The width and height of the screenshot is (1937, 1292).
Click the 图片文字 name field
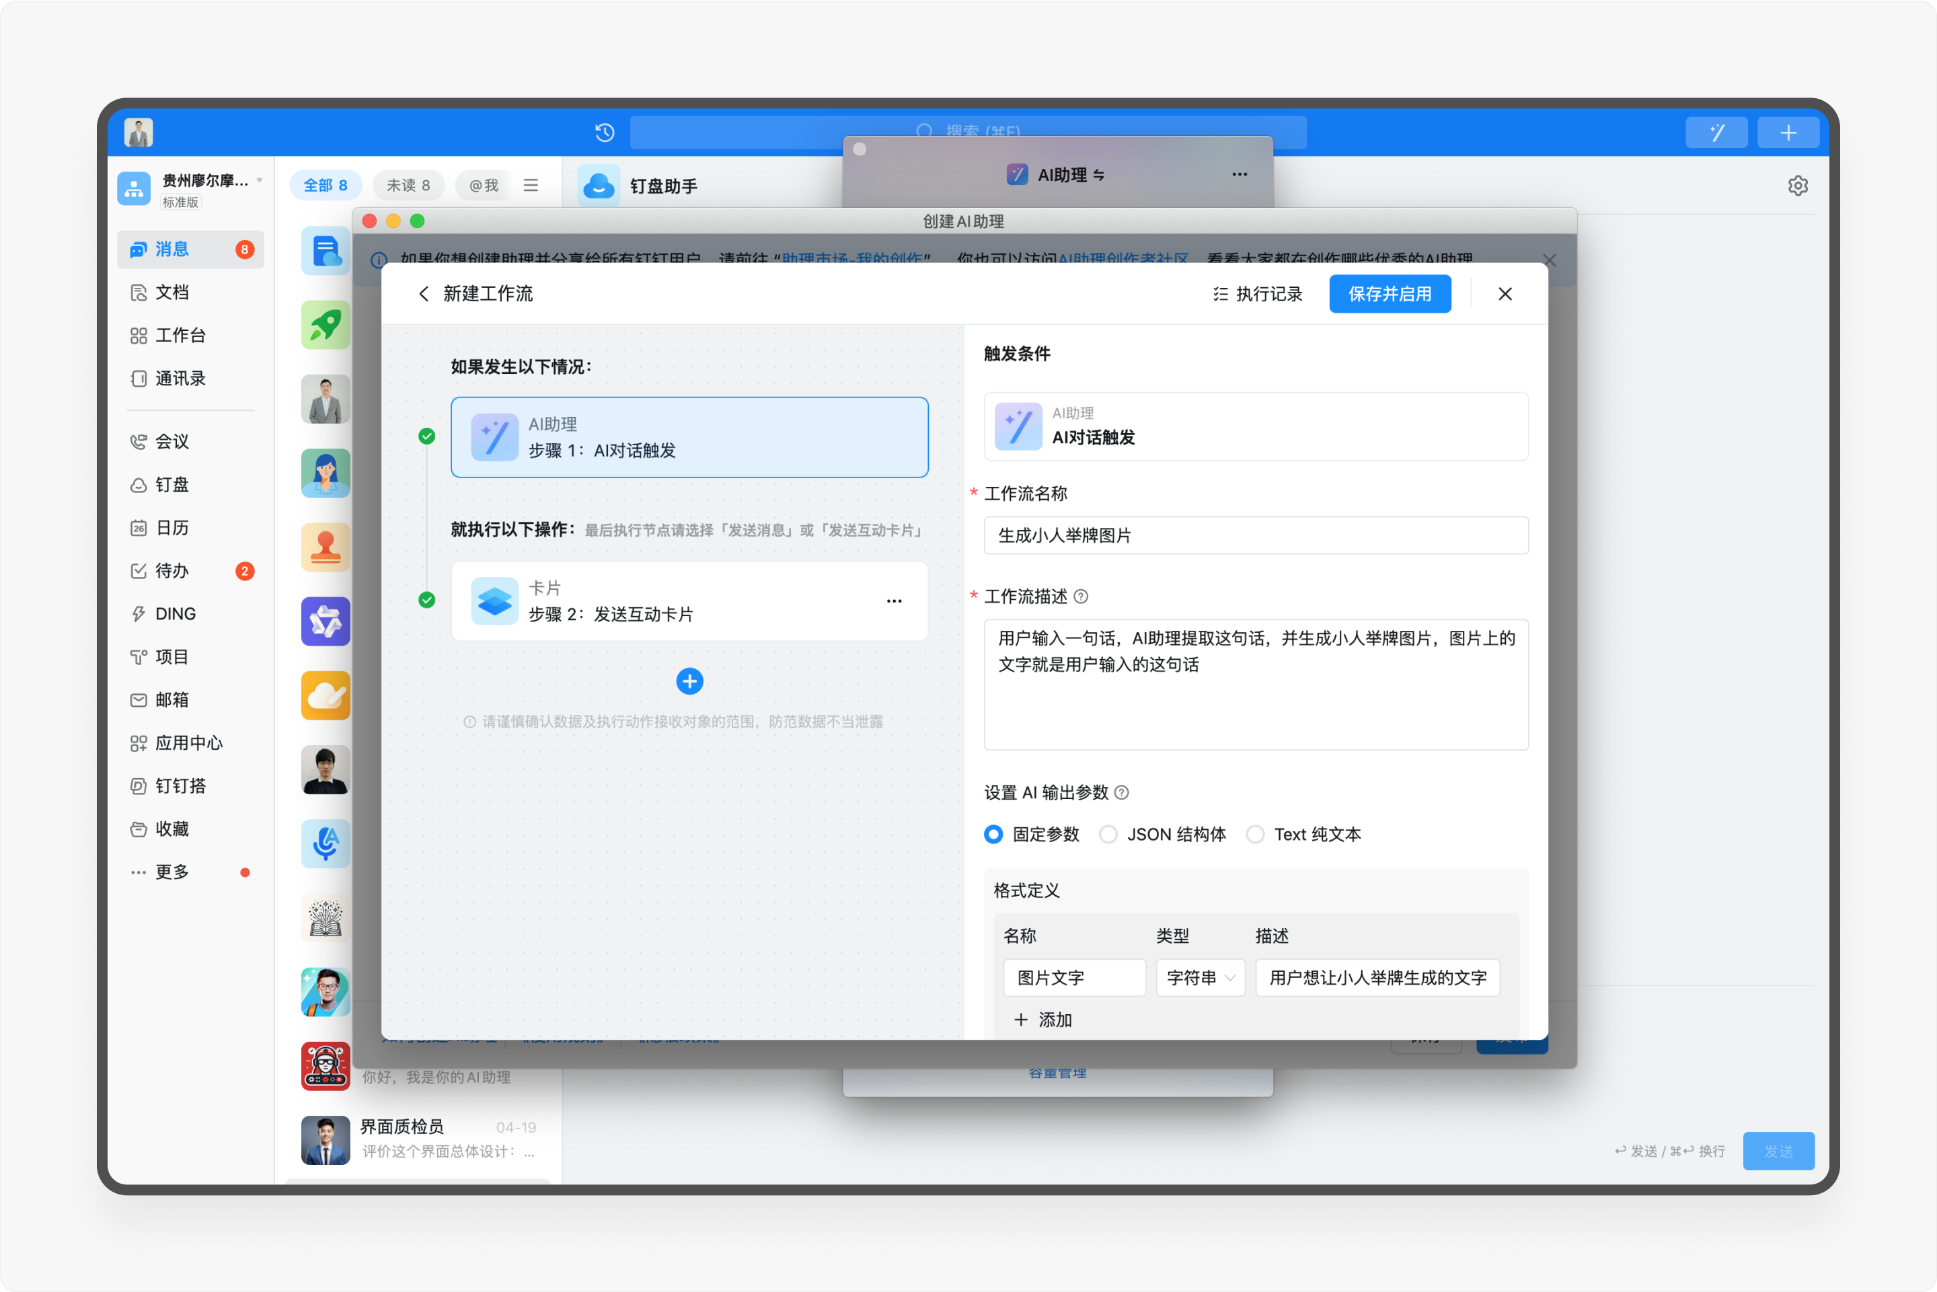pyautogui.click(x=1073, y=977)
